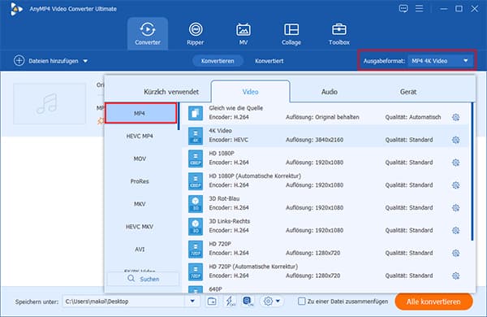Click the presets list vertical scrollbar

[472, 172]
